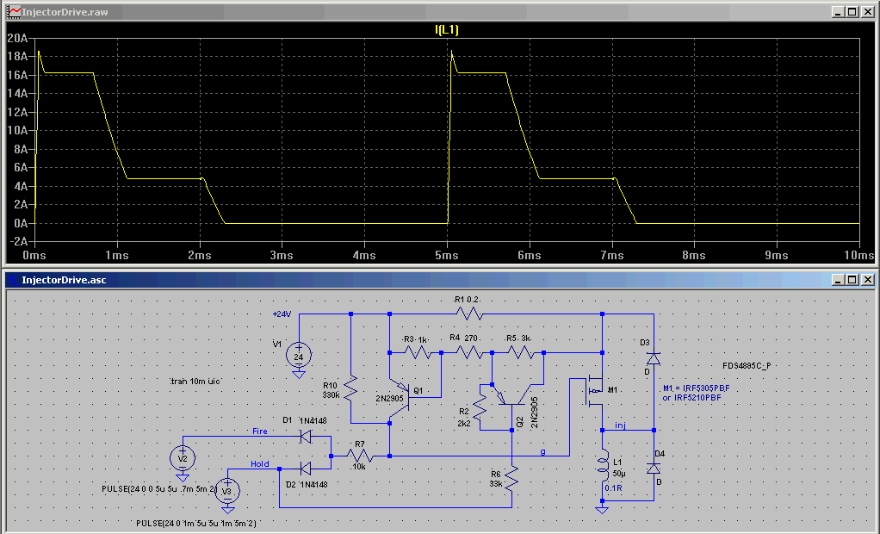Click the D4 diode symbol
880x534 pixels.
click(654, 468)
